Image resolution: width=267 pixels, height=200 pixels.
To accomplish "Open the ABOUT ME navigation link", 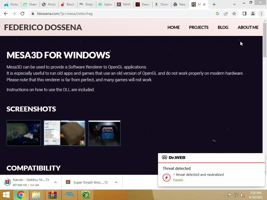I will tap(248, 27).
